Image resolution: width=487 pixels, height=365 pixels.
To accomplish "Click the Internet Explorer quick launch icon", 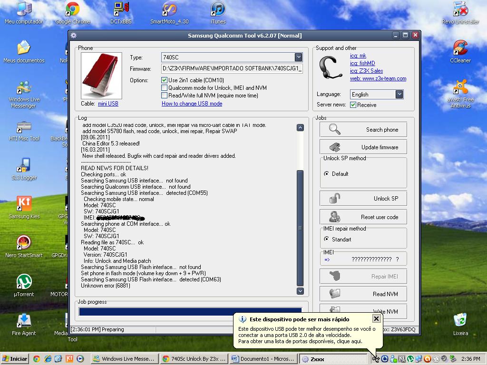I will pyautogui.click(x=48, y=359).
